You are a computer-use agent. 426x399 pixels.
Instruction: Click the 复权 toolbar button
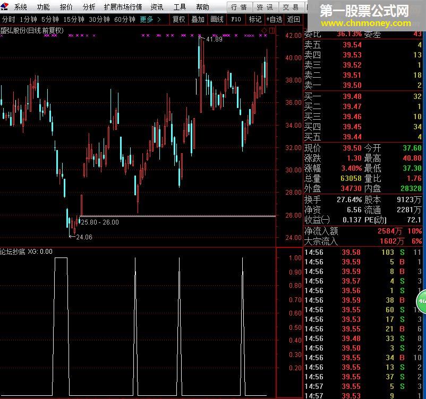click(179, 19)
